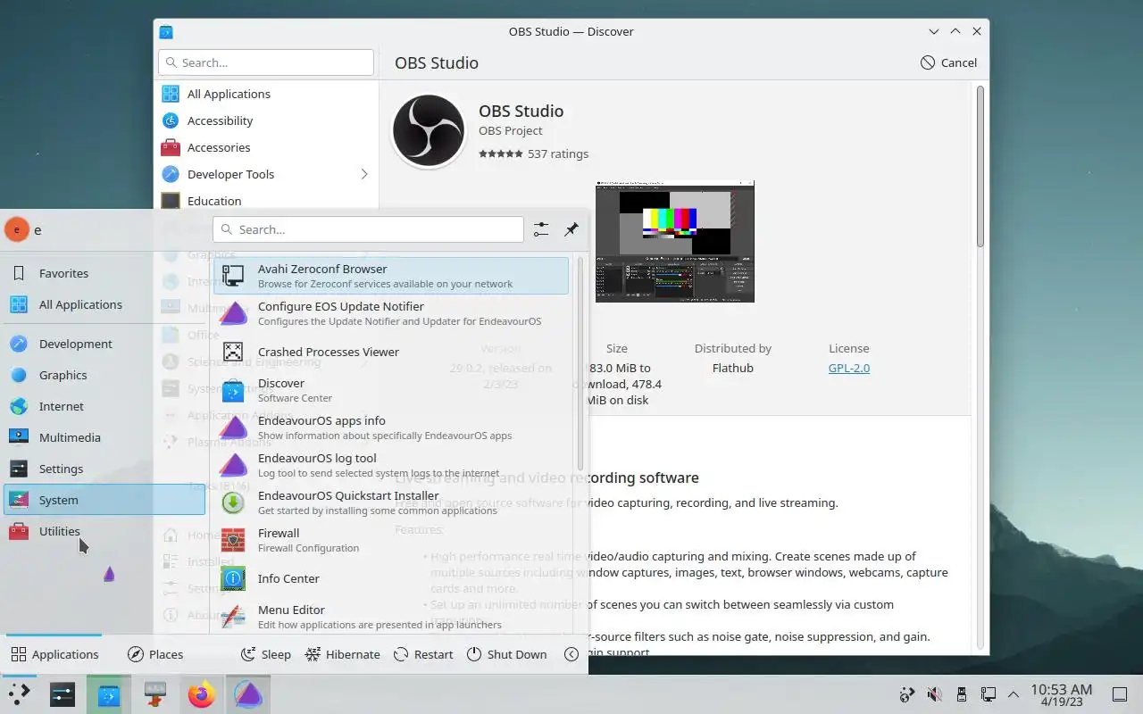Open Avahi Zeroconf Browser from the launcher
Image resolution: width=1143 pixels, height=714 pixels.
click(x=391, y=276)
